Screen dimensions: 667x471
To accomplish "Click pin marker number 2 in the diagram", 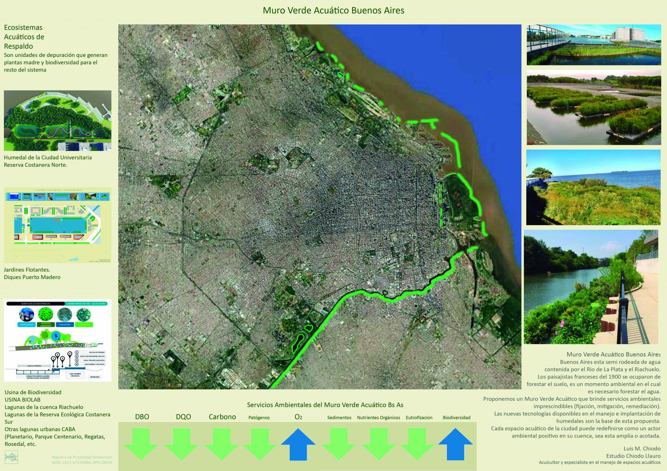I will pyautogui.click(x=57, y=359).
